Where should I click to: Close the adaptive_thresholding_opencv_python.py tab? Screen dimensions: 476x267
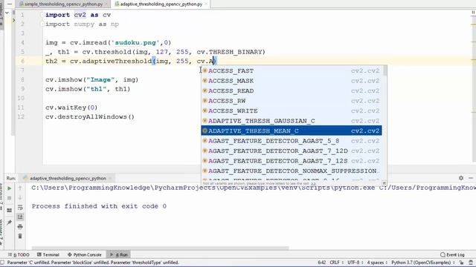[x=206, y=4]
